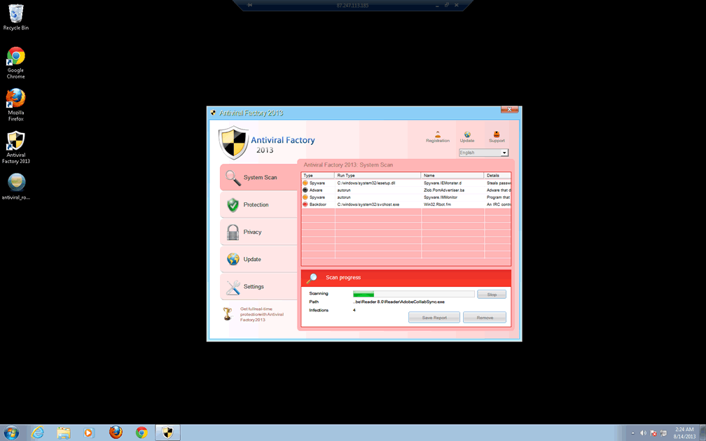Click the Recycle Bin desktop icon

click(15, 17)
